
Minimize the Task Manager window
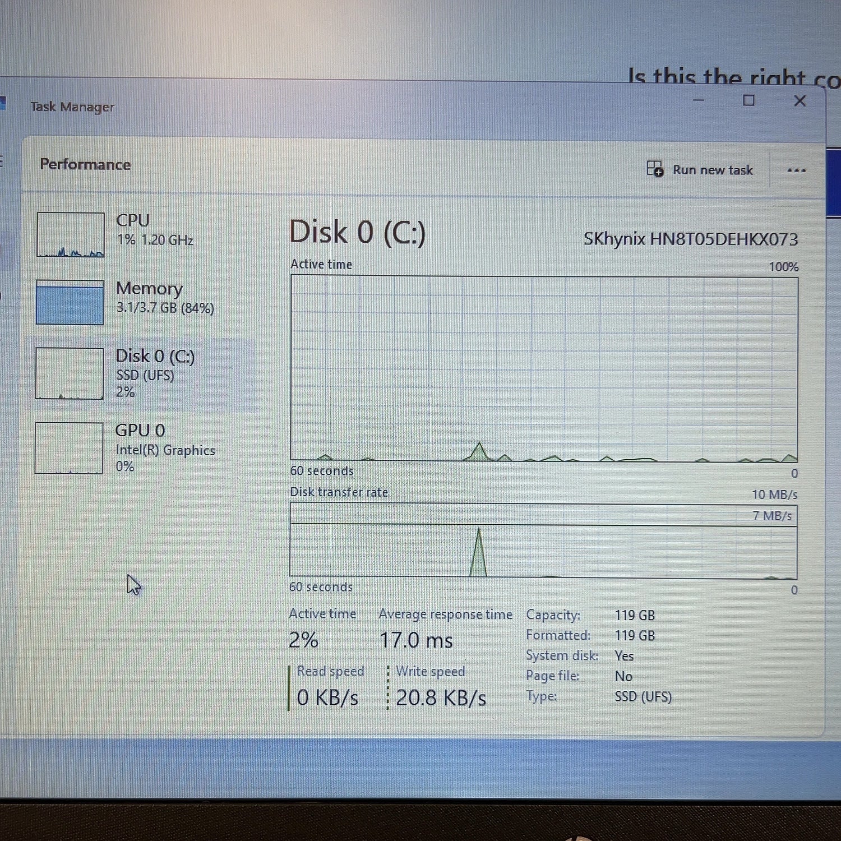click(699, 100)
